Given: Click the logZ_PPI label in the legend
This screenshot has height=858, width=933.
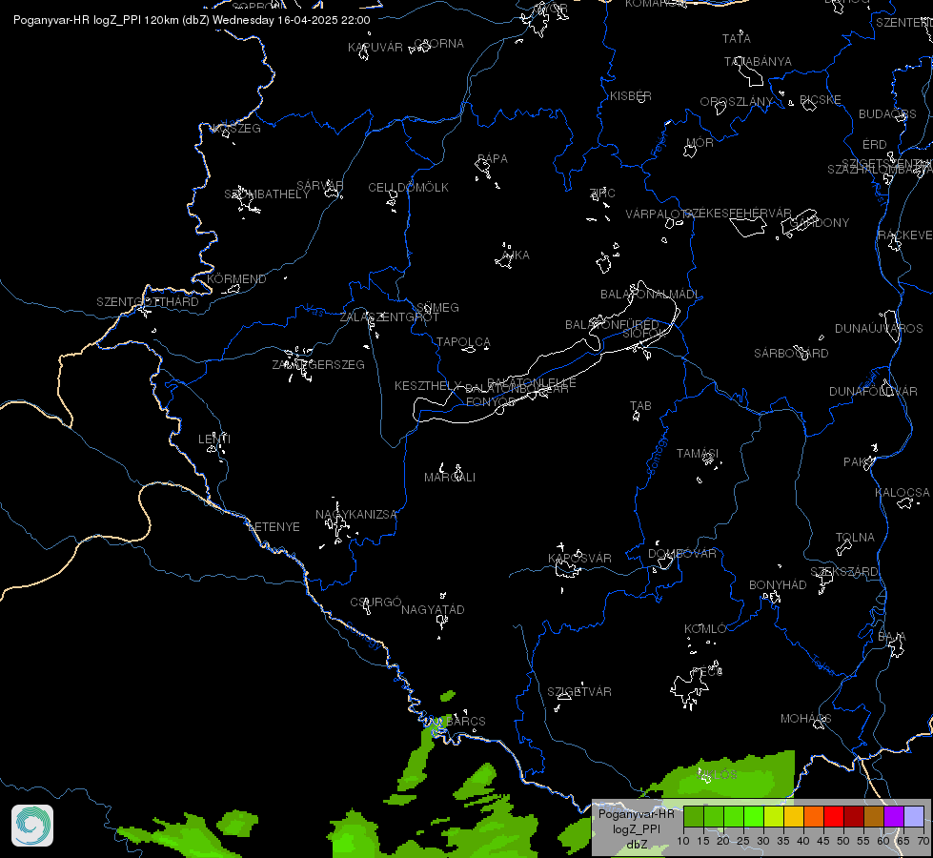Looking at the screenshot, I should point(636,829).
